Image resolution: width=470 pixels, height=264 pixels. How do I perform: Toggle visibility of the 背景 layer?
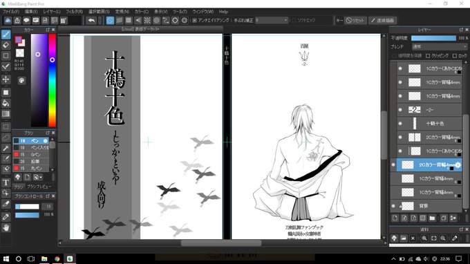(393, 206)
